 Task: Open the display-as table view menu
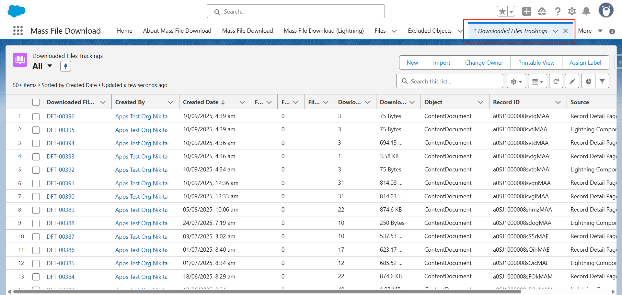tap(537, 82)
